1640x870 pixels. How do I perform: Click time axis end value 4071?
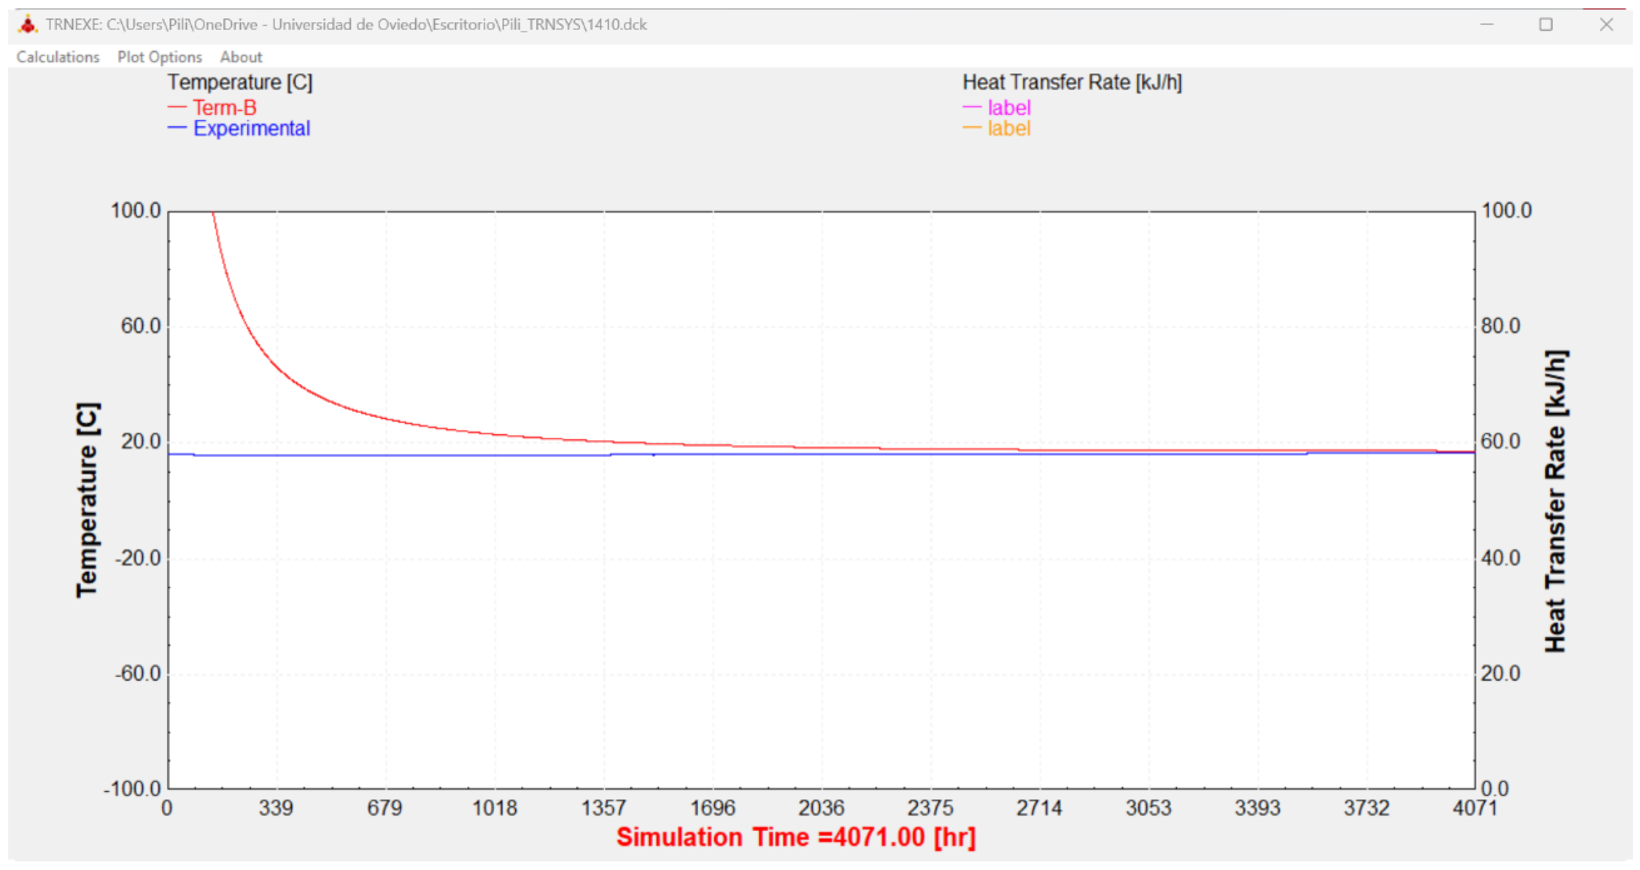tap(1474, 808)
